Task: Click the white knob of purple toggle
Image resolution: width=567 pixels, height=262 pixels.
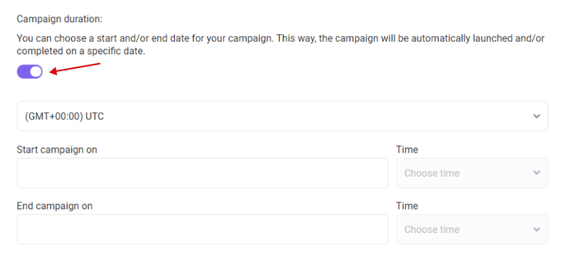Action: click(36, 72)
